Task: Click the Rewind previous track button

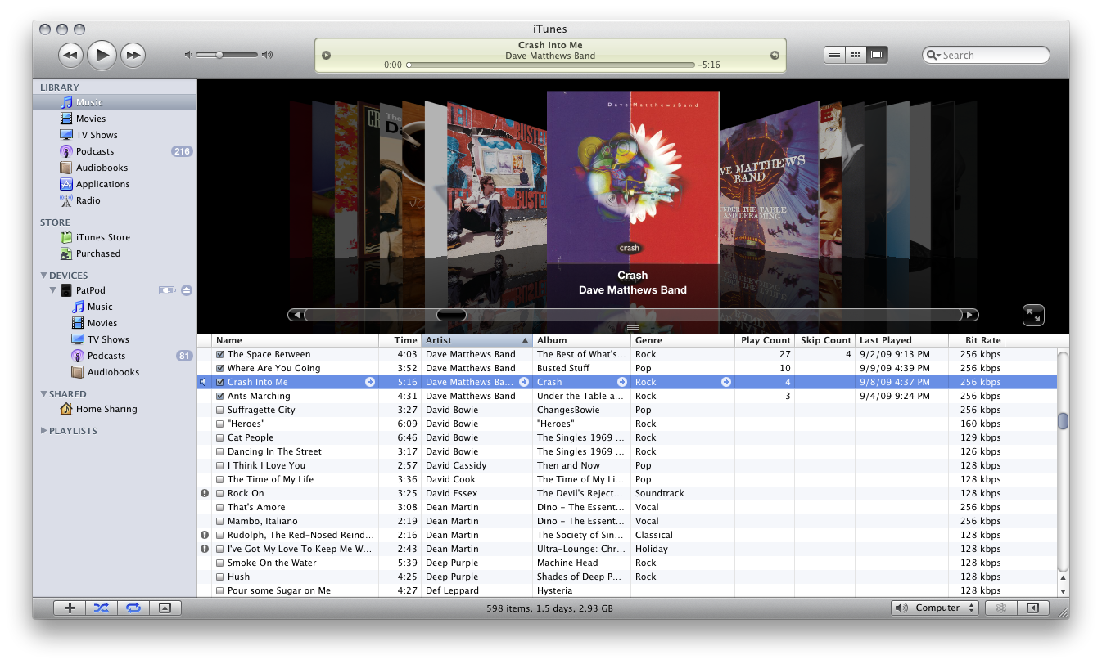Action: point(71,55)
